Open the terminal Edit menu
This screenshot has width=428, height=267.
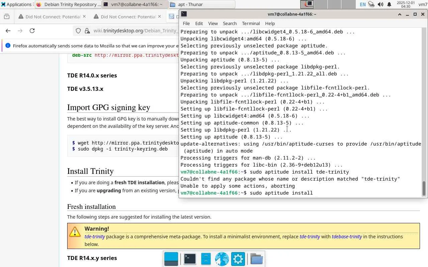point(199,23)
